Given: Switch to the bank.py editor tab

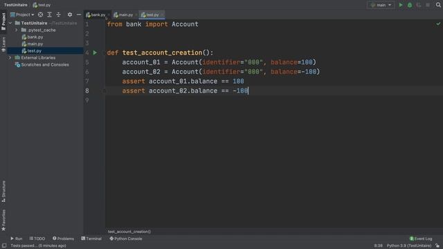Looking at the screenshot, I should [x=96, y=15].
